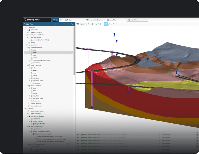Hide the Marlborough Limestone scene layer
This screenshot has height=154, width=199.
[78, 135]
